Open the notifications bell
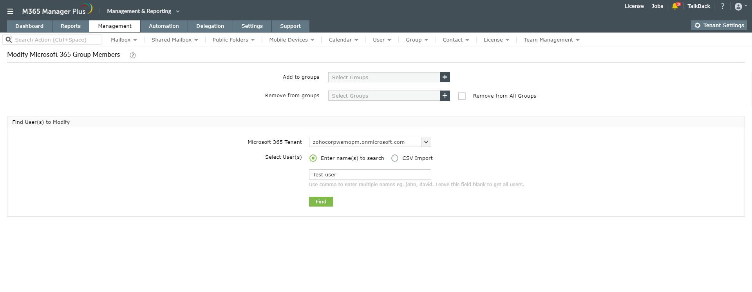 675,6
